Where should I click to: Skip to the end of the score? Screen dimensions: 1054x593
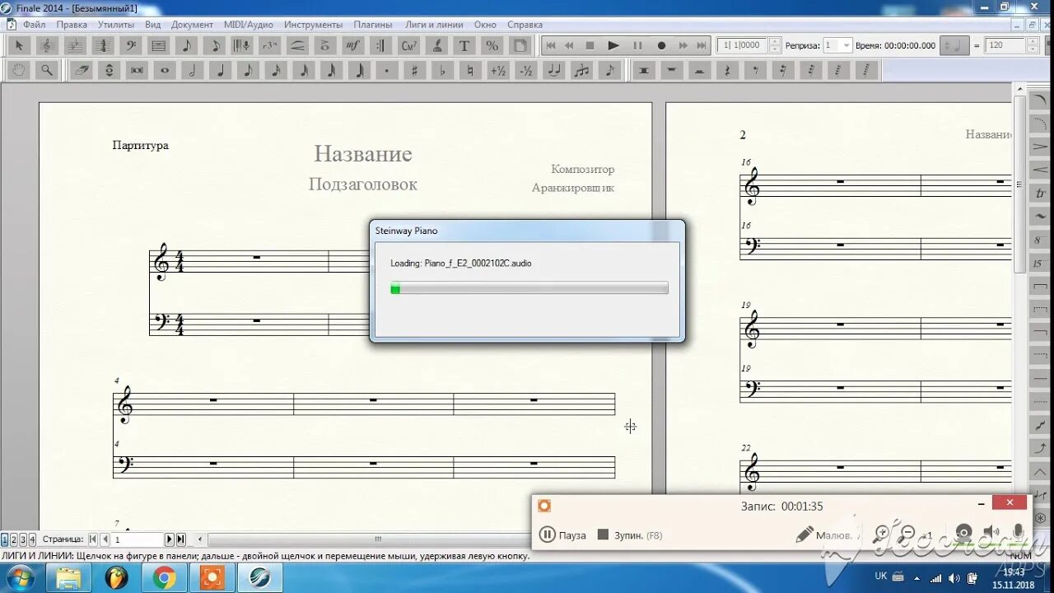(x=702, y=45)
